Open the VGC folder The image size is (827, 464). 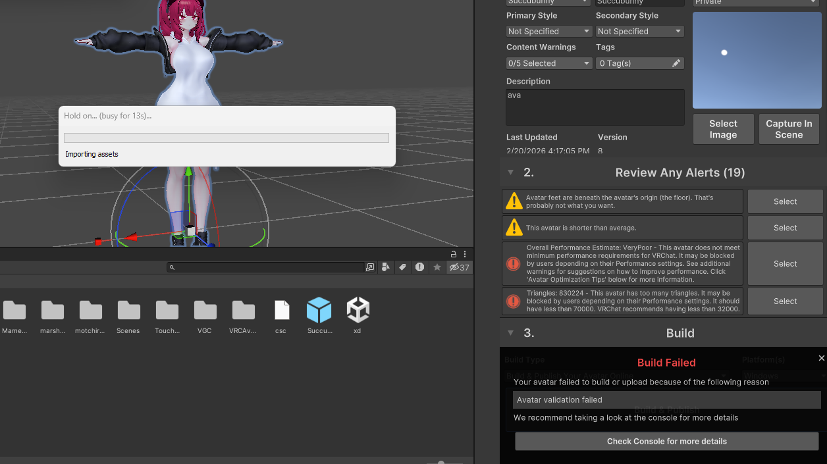click(205, 311)
